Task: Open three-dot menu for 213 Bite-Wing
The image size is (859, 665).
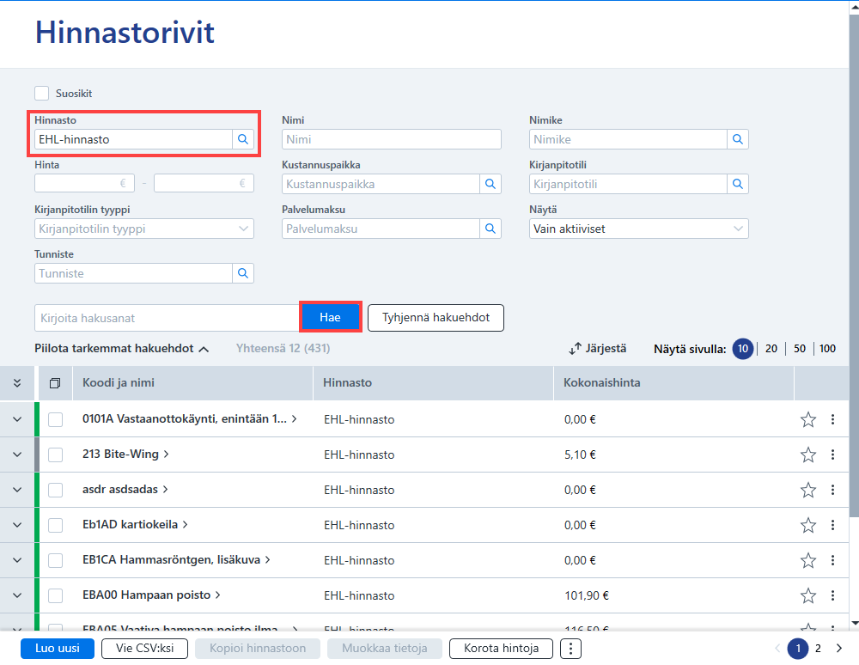Action: 832,455
